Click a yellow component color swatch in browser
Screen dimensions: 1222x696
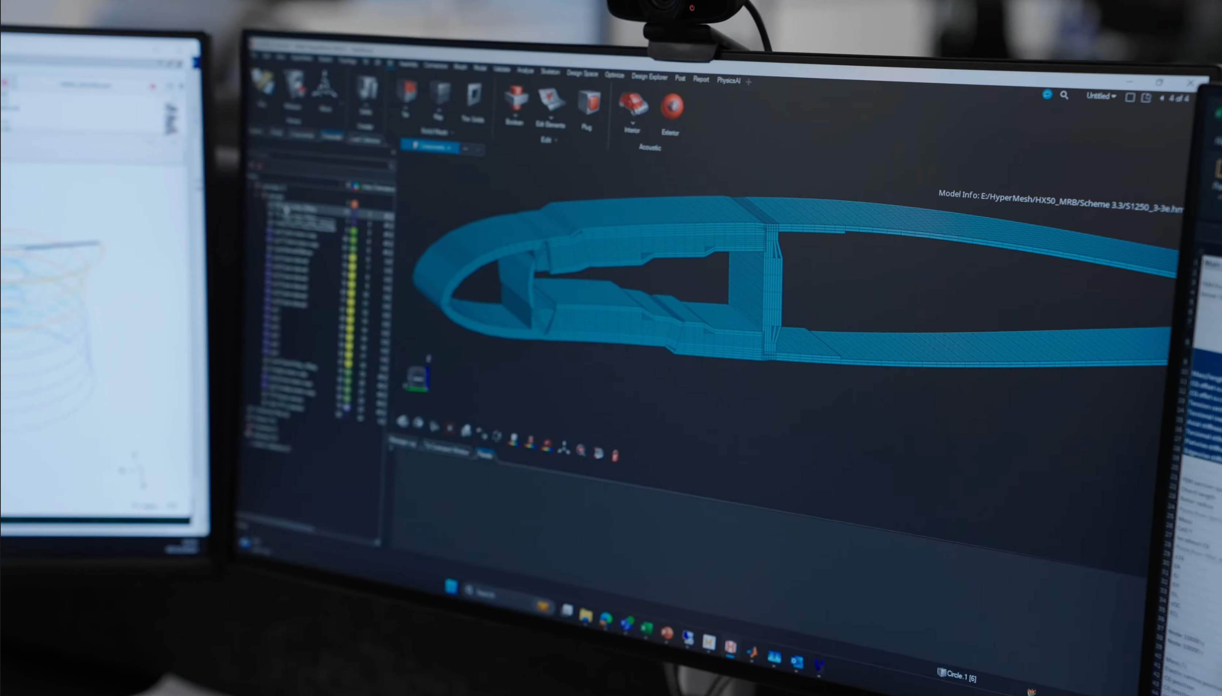(x=353, y=268)
